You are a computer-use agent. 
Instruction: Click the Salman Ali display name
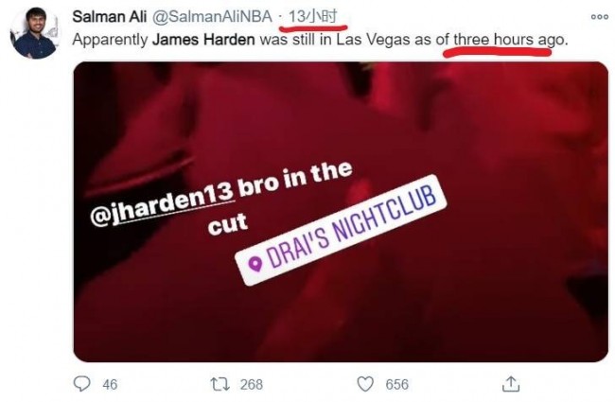(109, 16)
